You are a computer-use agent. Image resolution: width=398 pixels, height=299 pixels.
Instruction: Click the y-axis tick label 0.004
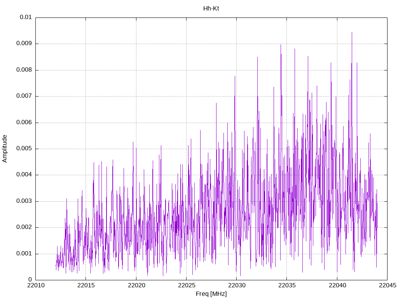[x=24, y=175]
